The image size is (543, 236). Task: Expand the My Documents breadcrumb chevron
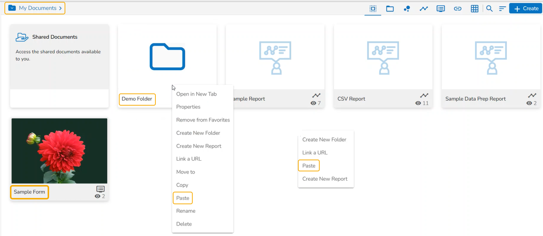(x=60, y=8)
